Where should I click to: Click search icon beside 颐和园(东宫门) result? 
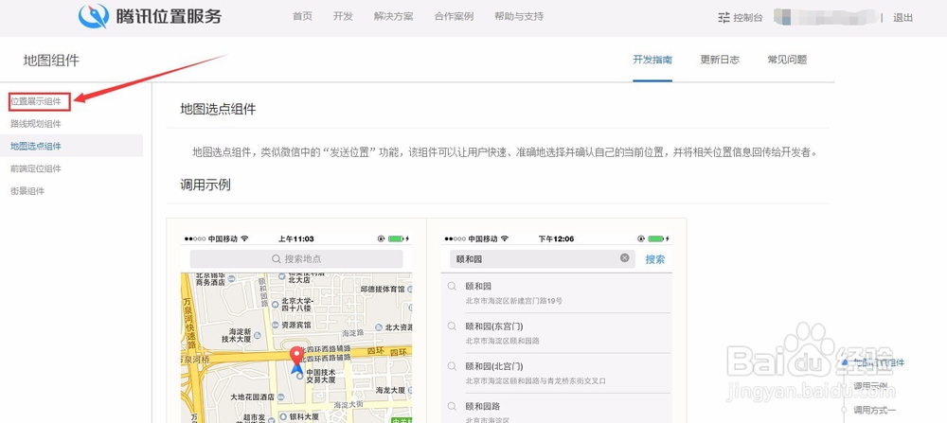452,326
